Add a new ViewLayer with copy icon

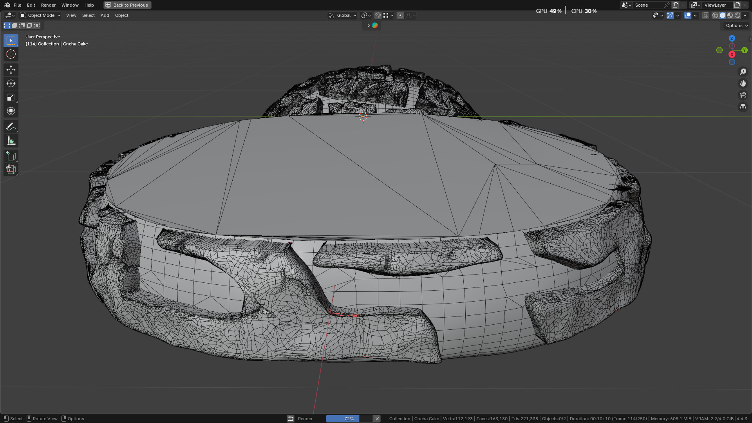click(737, 5)
